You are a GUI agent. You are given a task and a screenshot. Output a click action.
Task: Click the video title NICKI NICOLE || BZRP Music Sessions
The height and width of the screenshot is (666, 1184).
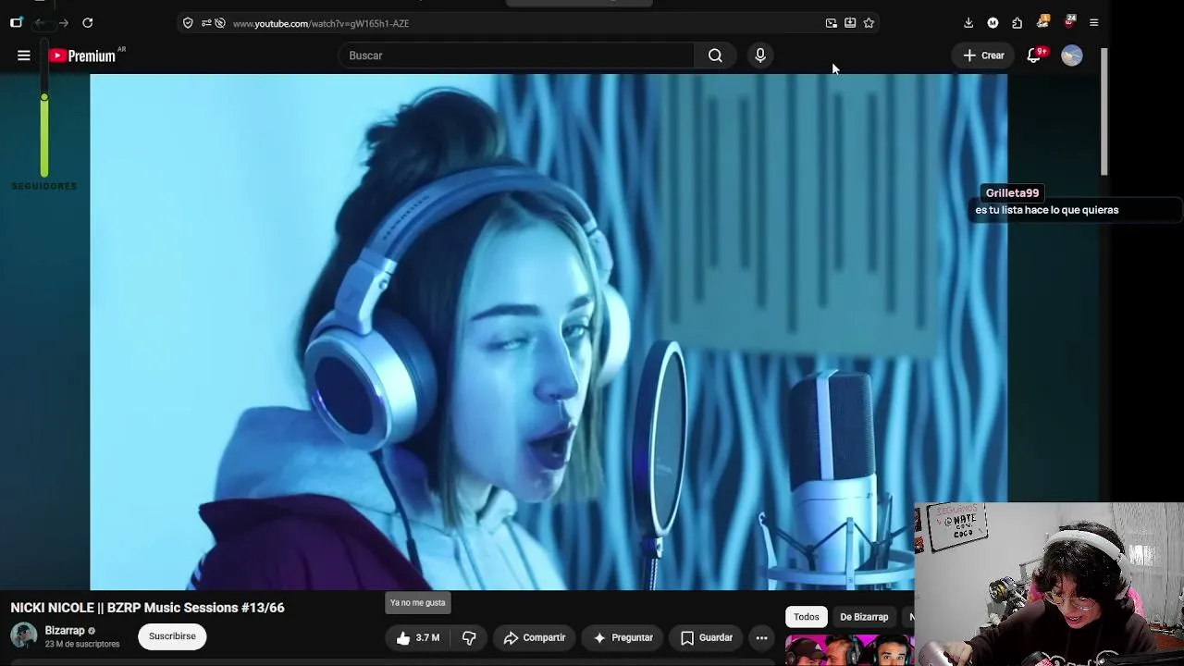tap(147, 608)
